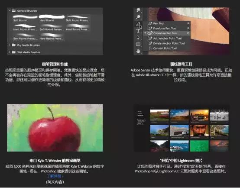Click the Dry Media Brushes folder icon
This screenshot has height=188, width=240.
point(13,45)
